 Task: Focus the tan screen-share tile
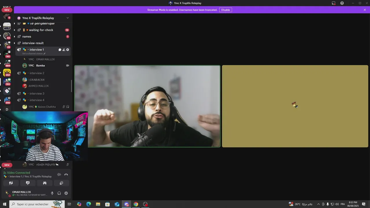(x=295, y=106)
